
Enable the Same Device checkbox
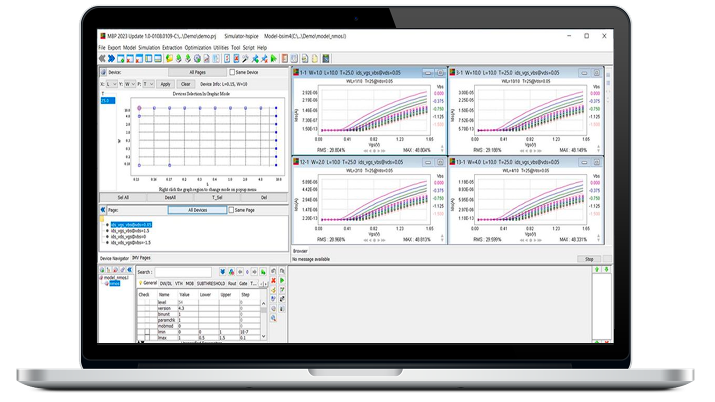point(232,72)
